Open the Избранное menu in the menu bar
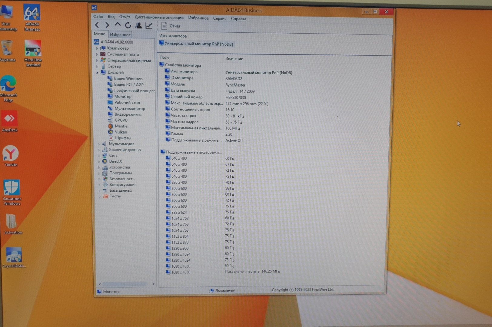 coord(198,18)
